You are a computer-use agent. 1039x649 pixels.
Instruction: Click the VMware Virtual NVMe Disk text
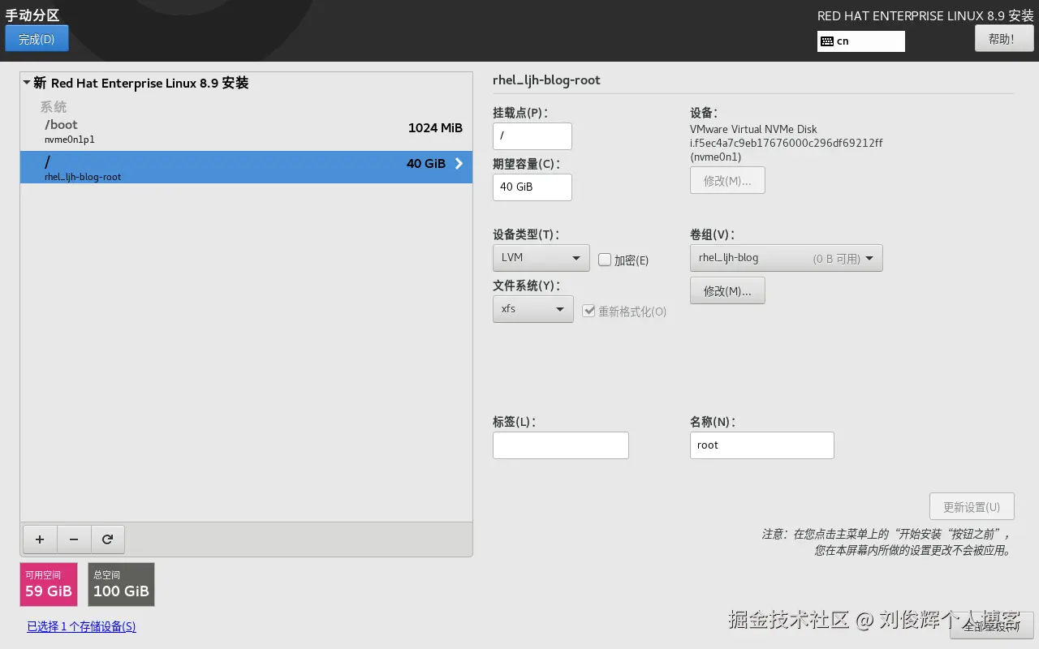click(x=753, y=130)
